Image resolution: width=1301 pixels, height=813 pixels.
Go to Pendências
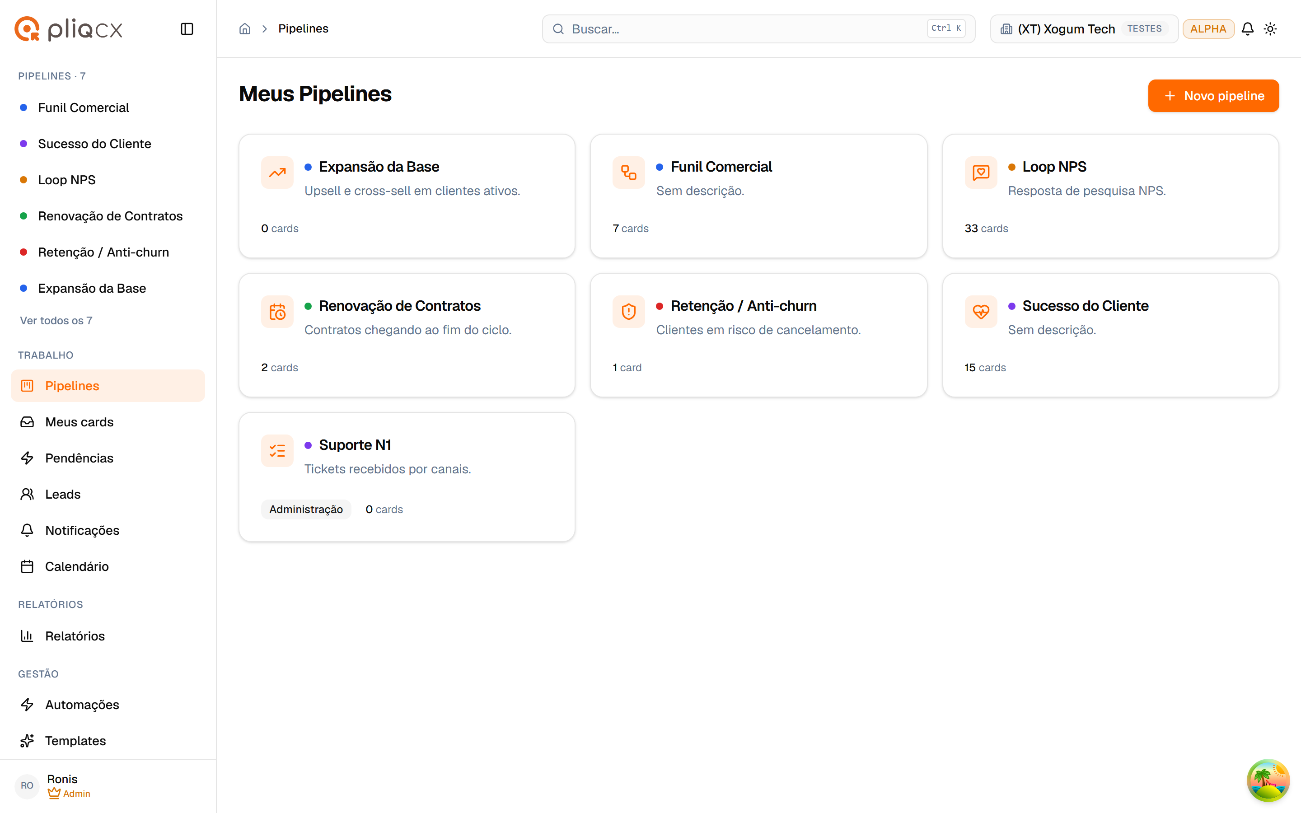[108, 458]
